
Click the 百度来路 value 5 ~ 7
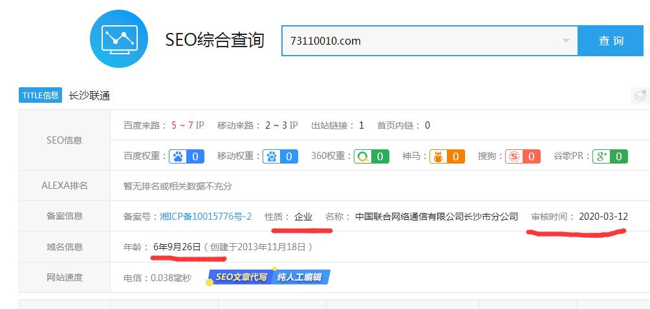[x=182, y=125]
